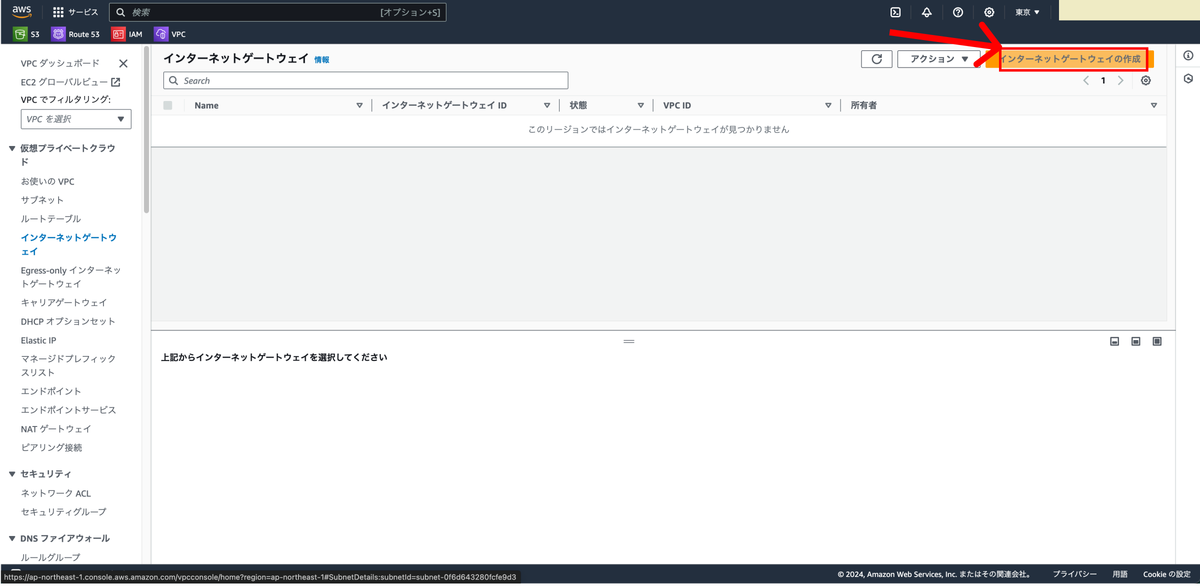Refresh the internet gateway list
1200x588 pixels.
coord(876,58)
